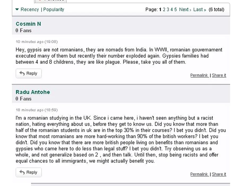Navigate to comments page 5
This screenshot has width=237, height=186.
click(175, 10)
